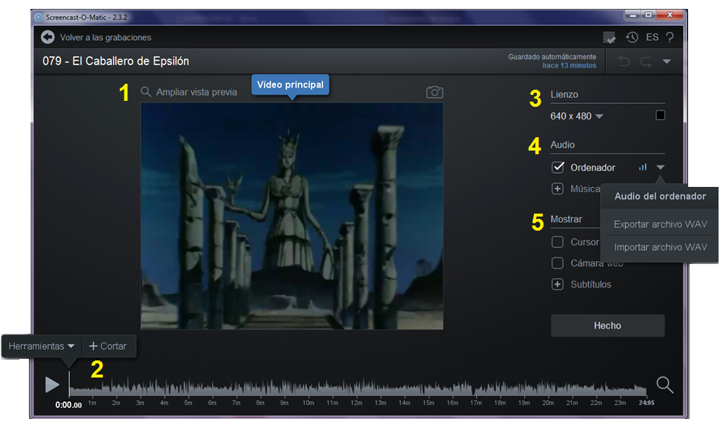Screen dimensions: 723x422
Task: Enable the Cámara web checkbox
Action: (558, 263)
